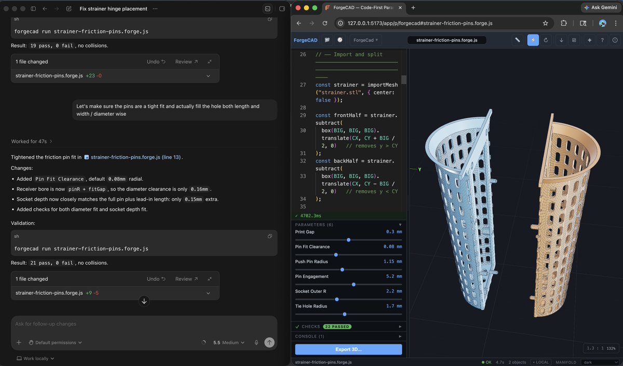Screen dimensions: 623x366
Task: Click the LOCAL status bar indicator
Action: (540, 362)
